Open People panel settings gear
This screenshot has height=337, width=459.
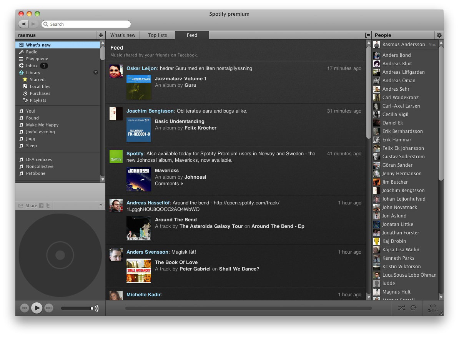tap(439, 35)
